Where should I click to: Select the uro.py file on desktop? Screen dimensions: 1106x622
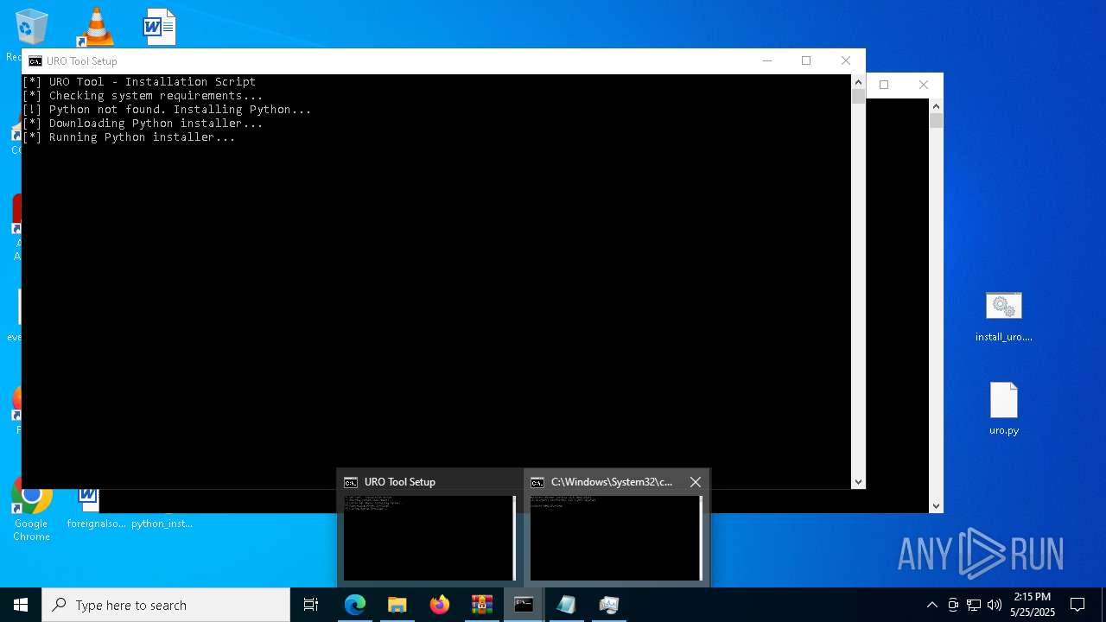coord(1004,409)
